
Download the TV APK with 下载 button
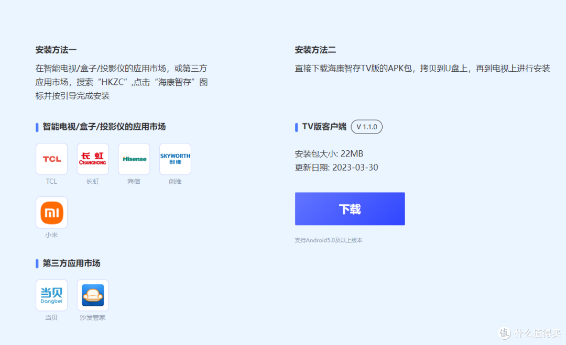coord(350,209)
